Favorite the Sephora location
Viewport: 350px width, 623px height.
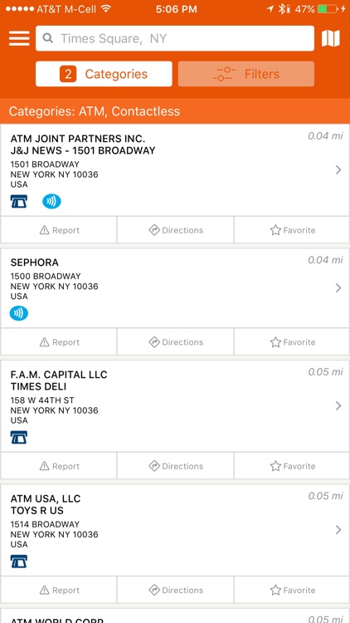click(x=293, y=342)
